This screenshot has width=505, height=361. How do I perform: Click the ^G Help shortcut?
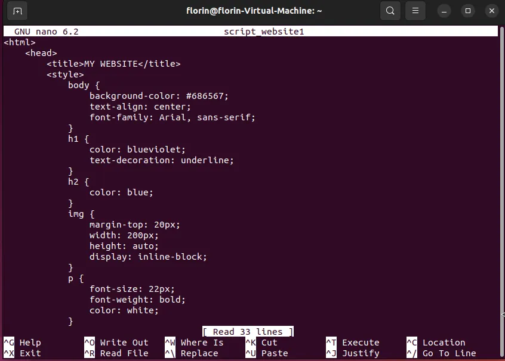[x=23, y=343]
